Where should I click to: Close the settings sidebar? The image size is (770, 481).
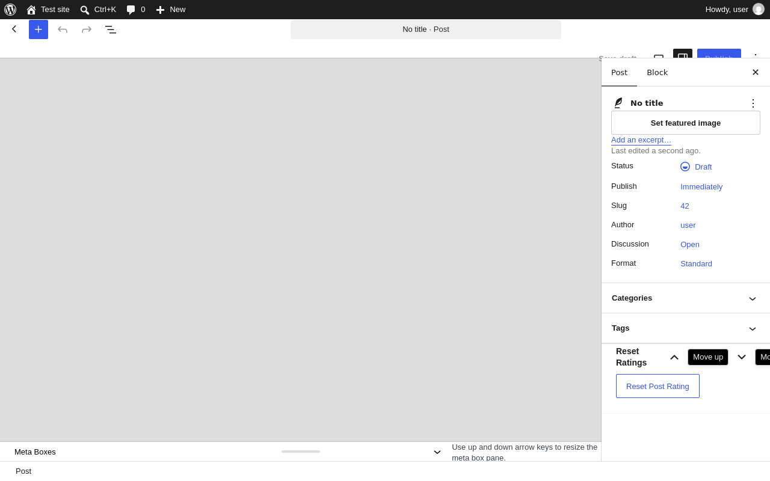tap(756, 72)
